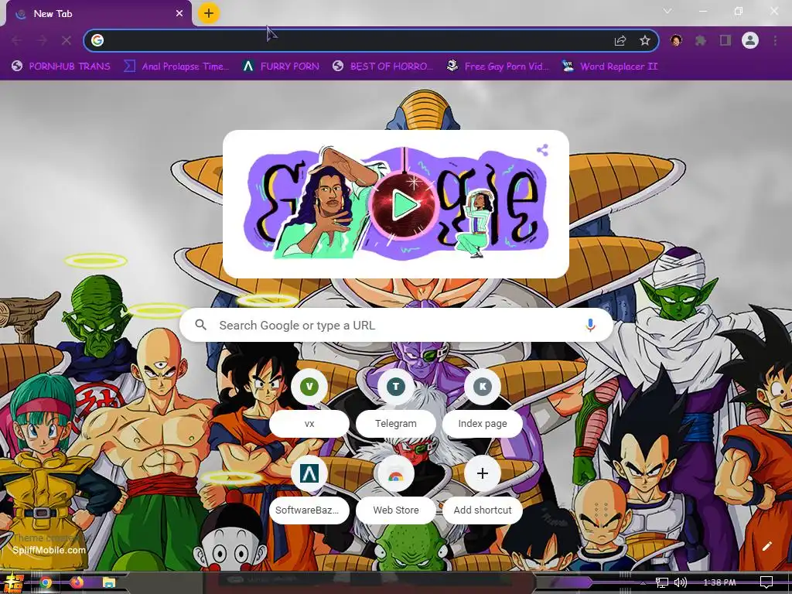
Task: Toggle the browser side panel
Action: (725, 40)
